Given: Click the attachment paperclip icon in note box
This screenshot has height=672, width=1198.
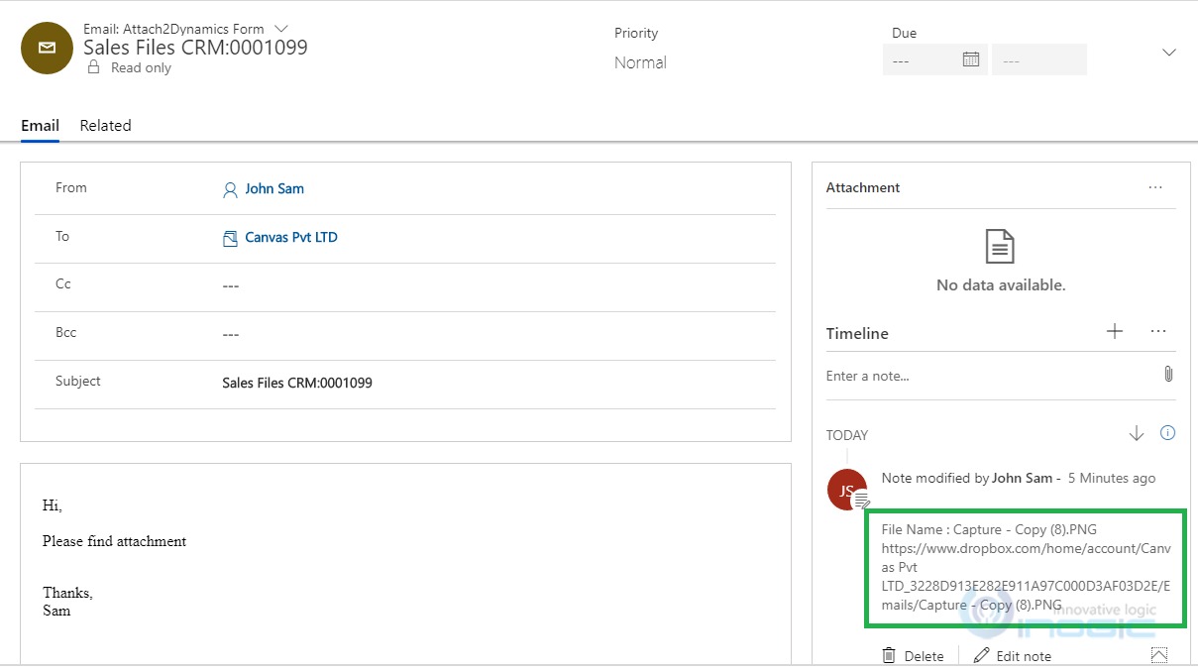Looking at the screenshot, I should coord(1167,375).
